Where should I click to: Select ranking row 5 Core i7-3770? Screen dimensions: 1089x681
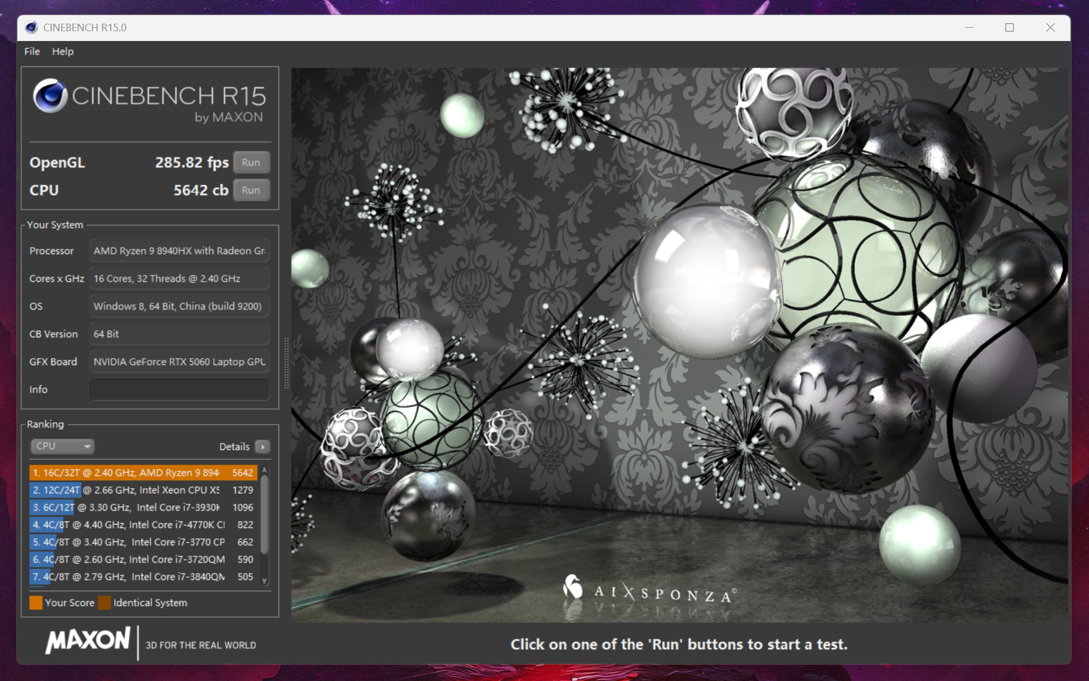(143, 542)
